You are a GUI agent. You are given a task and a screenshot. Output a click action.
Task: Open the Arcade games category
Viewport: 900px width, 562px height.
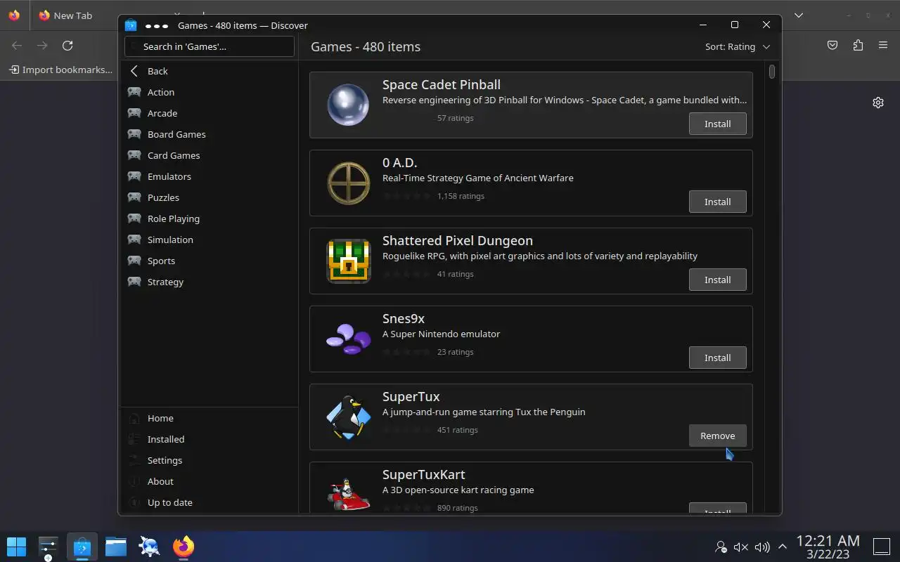[x=210, y=113]
